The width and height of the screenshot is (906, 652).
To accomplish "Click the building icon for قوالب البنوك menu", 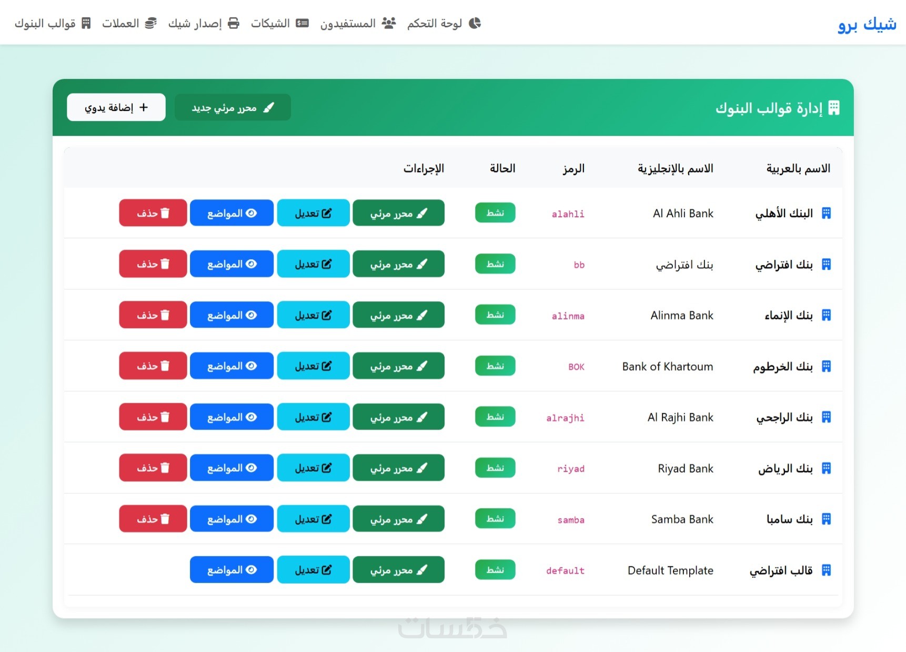I will point(86,23).
